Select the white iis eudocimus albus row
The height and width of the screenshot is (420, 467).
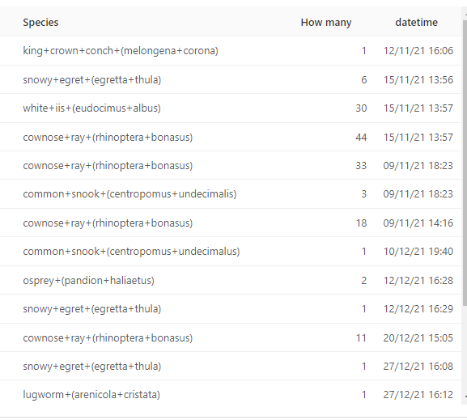tap(231, 108)
